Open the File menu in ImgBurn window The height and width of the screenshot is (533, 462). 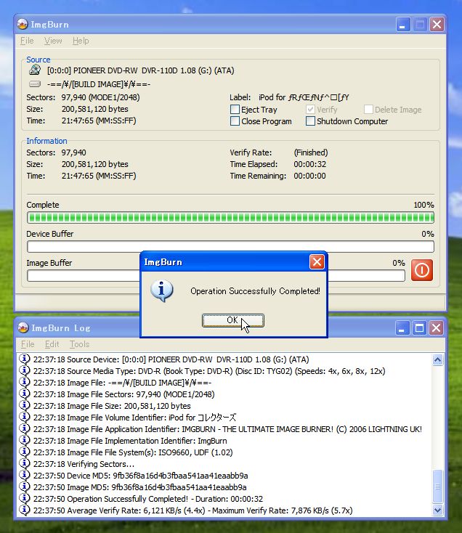click(x=27, y=41)
